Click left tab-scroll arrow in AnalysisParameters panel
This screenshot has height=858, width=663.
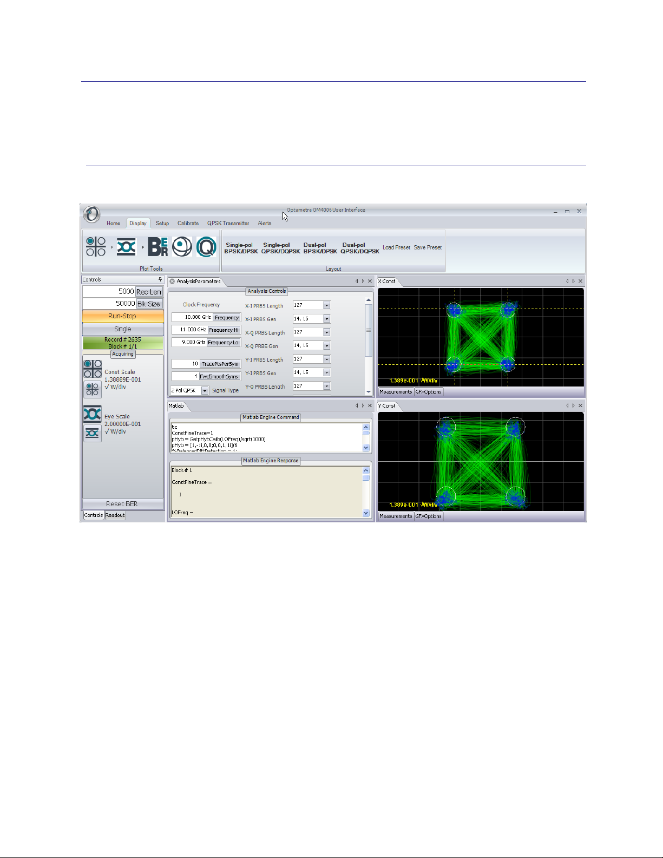tap(357, 281)
